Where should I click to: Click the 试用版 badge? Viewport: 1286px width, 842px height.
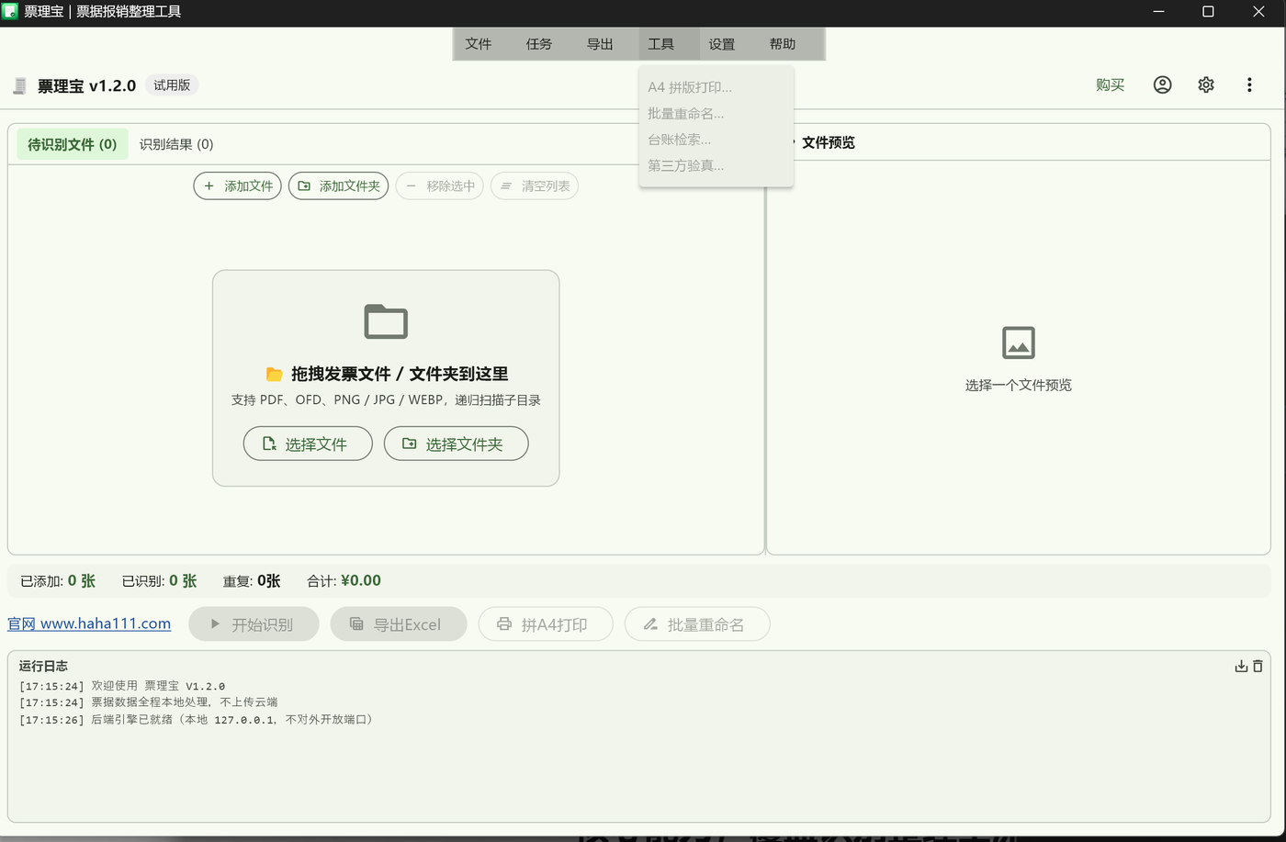tap(172, 84)
